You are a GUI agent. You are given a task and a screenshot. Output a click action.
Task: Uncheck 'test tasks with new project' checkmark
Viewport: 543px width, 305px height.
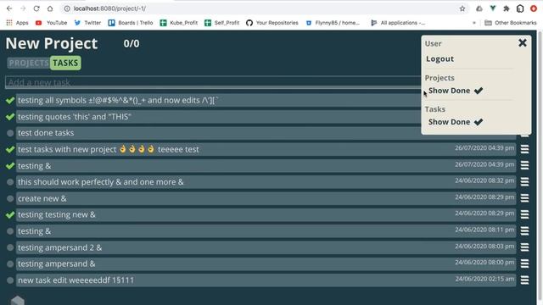(10, 149)
